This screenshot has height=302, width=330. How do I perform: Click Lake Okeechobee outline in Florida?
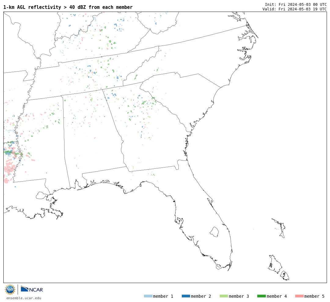[214, 232]
